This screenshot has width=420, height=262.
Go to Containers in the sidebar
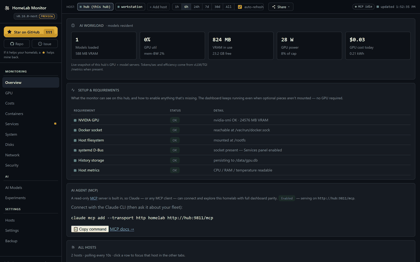point(31,114)
